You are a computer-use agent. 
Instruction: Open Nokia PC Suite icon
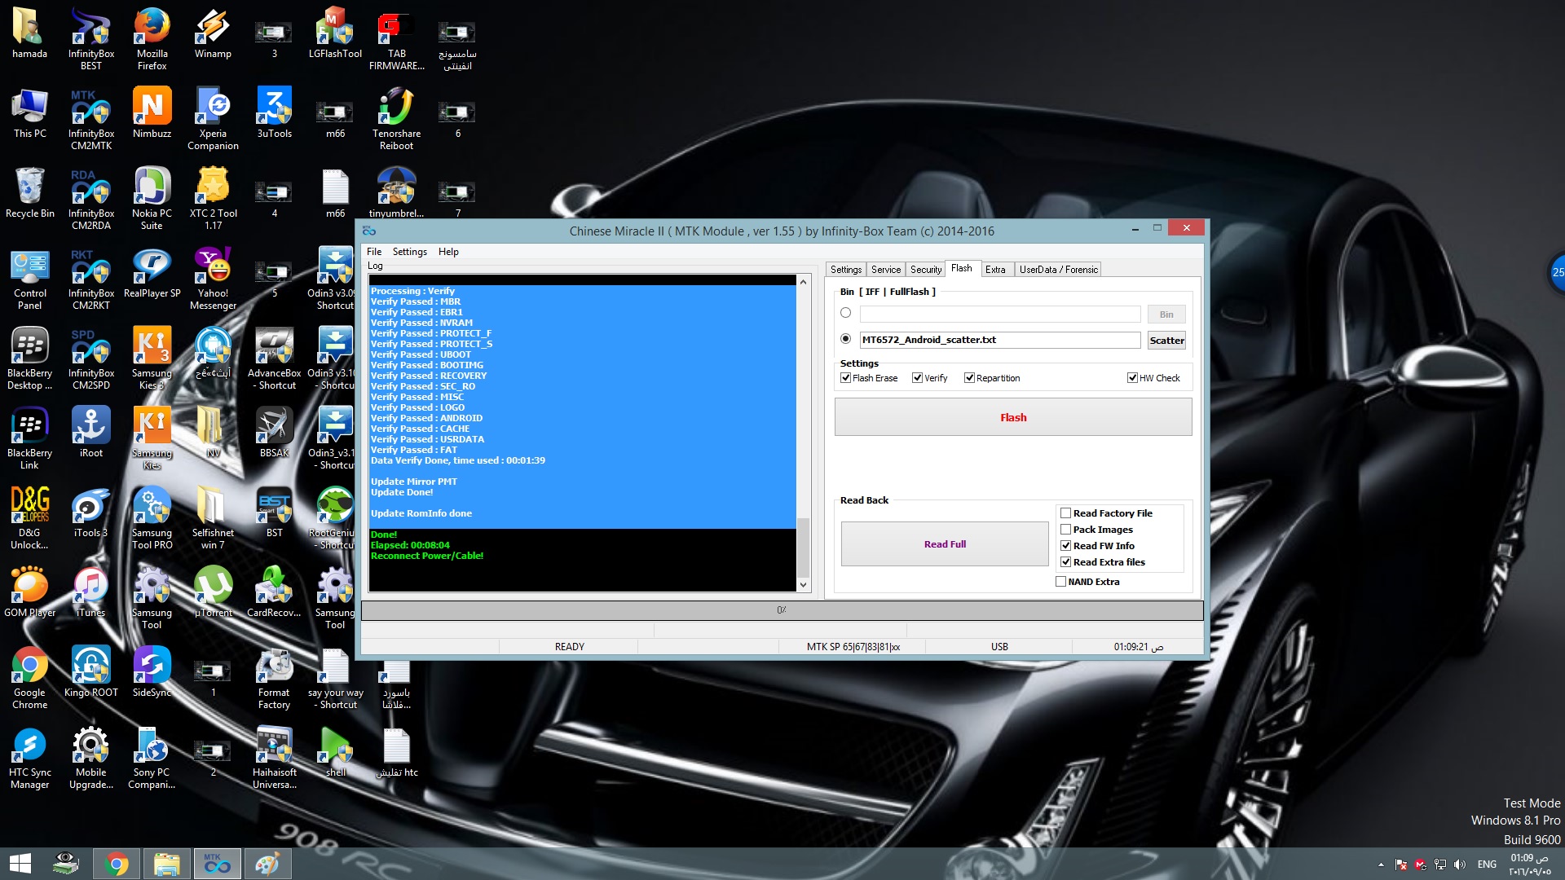tap(152, 199)
